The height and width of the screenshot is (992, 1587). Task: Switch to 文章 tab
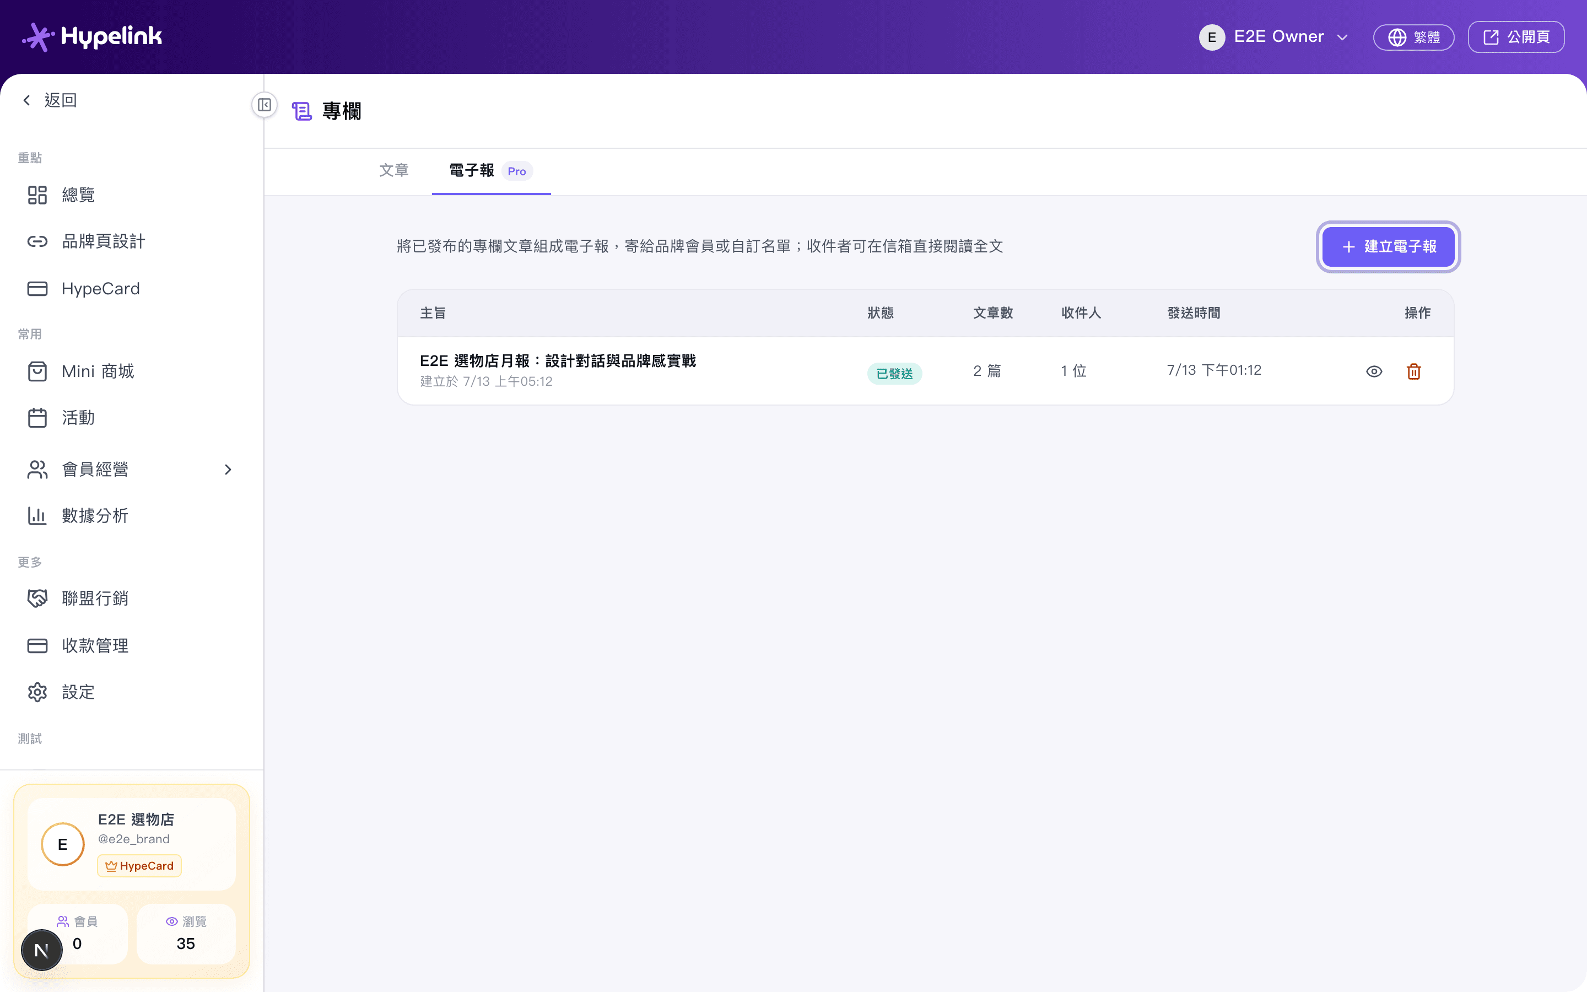[x=394, y=171]
